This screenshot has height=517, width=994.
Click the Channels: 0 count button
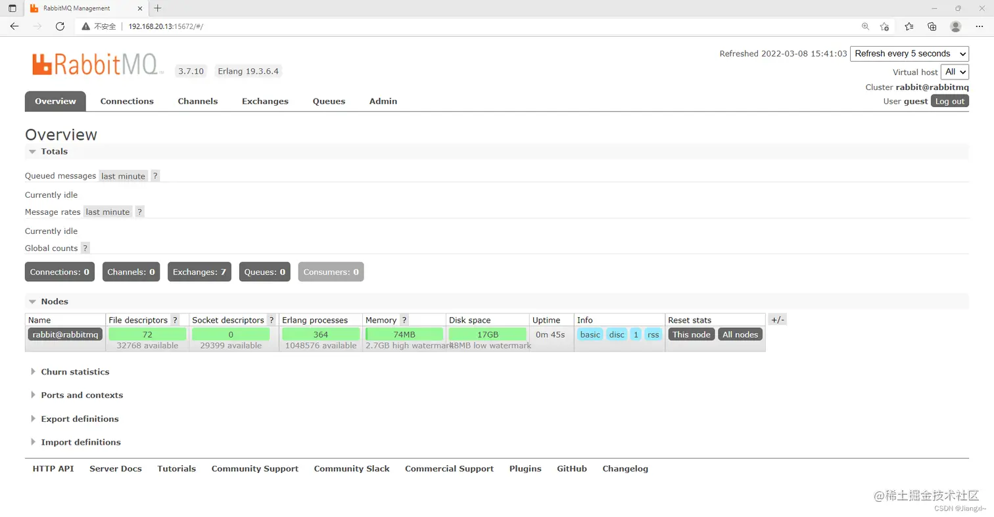pyautogui.click(x=131, y=272)
